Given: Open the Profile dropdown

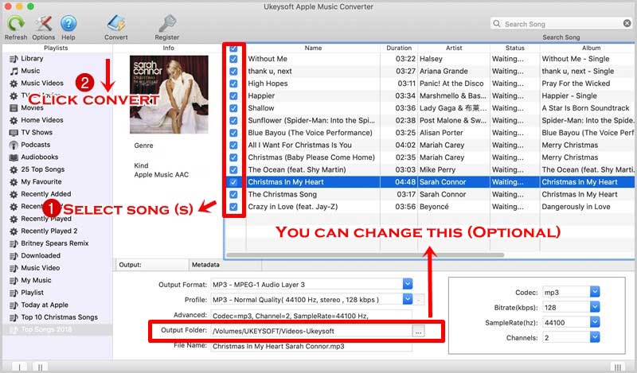Looking at the screenshot, I should [408, 299].
